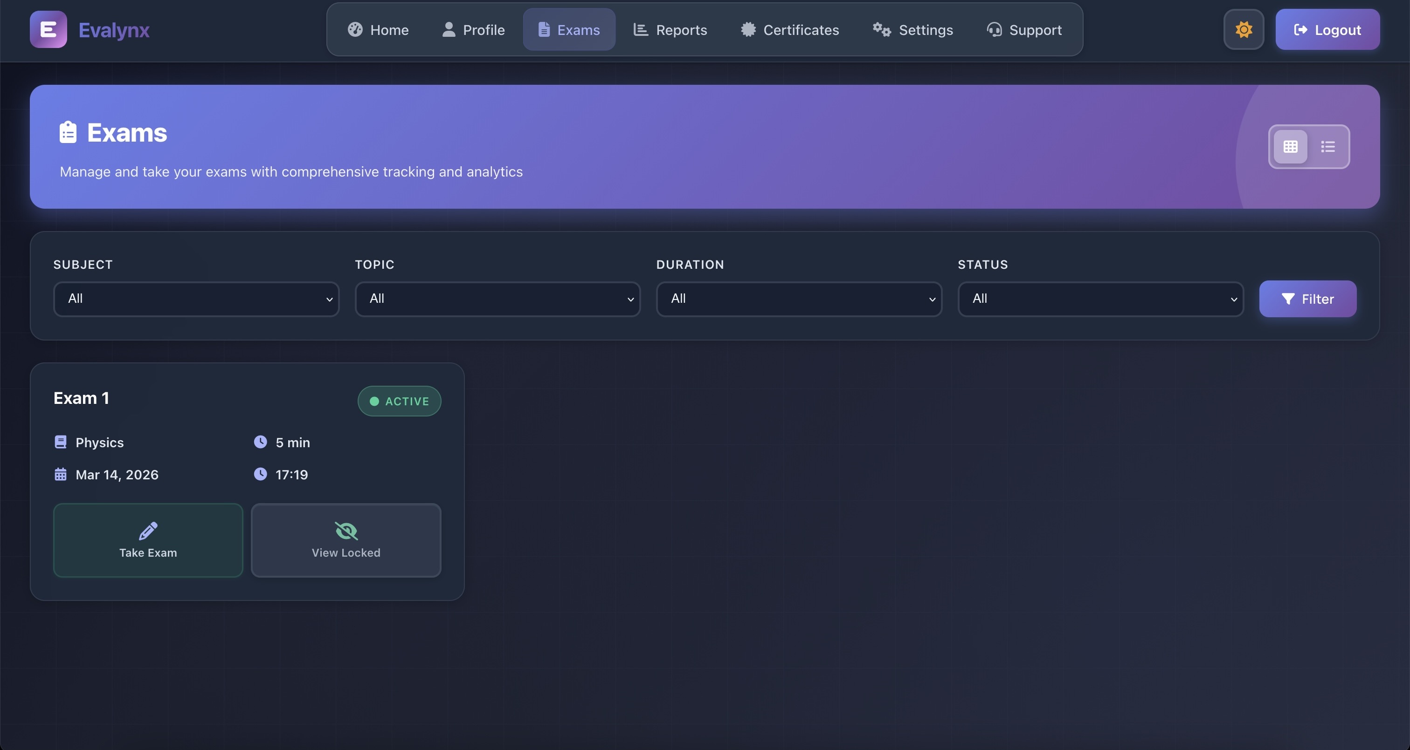This screenshot has width=1410, height=750.
Task: Click the Take Exam pencil icon
Action: pyautogui.click(x=148, y=531)
